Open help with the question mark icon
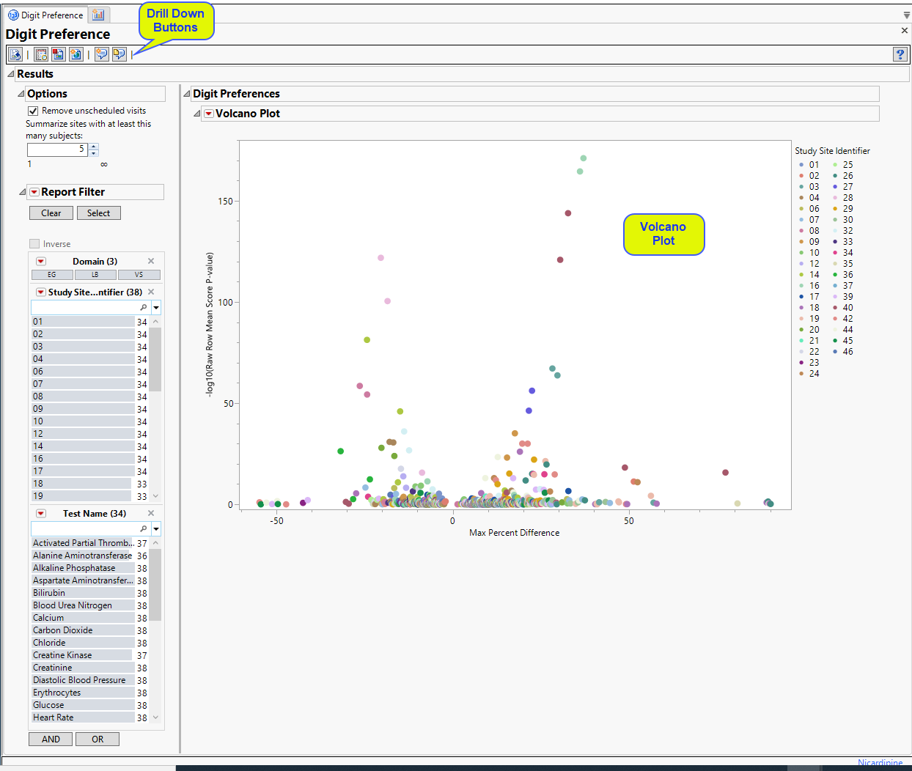 coord(900,54)
